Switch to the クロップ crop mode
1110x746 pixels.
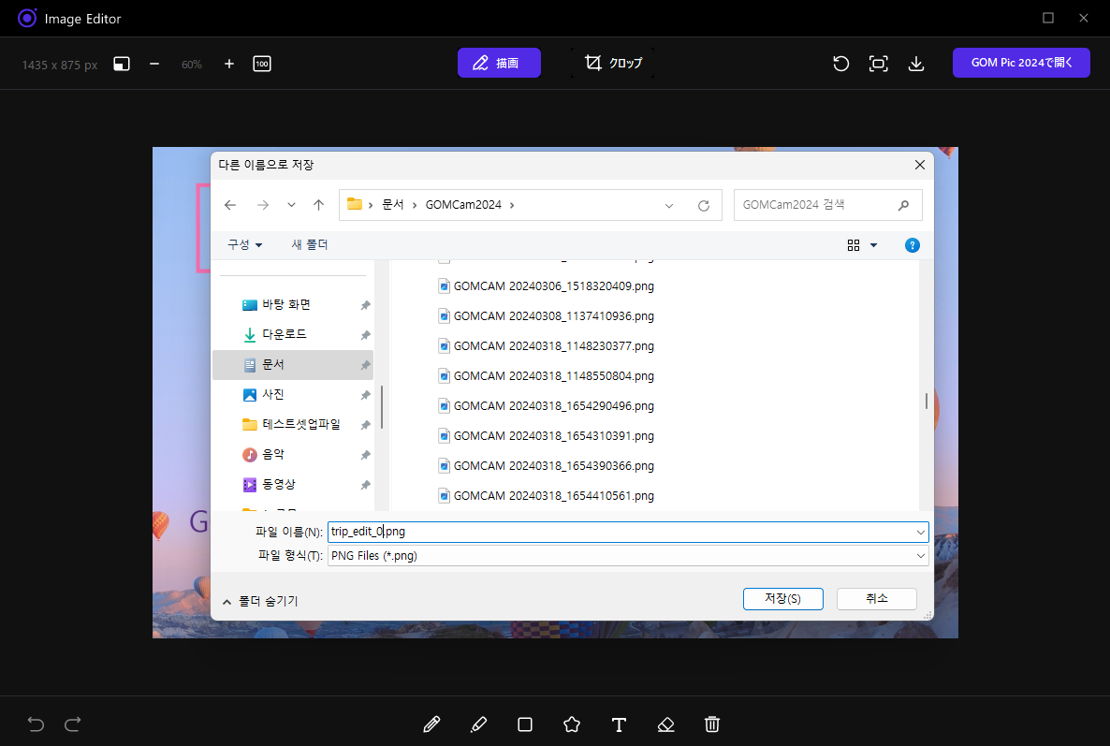613,64
